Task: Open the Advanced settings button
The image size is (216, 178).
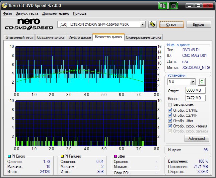Action: click(x=197, y=139)
